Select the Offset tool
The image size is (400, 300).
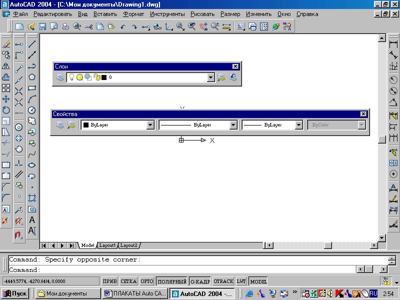point(6,77)
